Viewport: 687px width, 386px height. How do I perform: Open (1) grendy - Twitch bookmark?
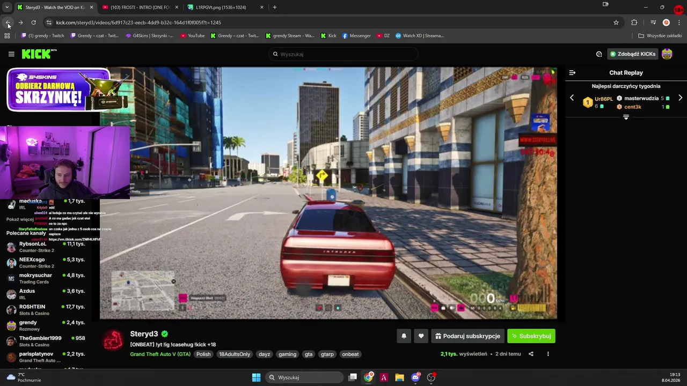42,36
